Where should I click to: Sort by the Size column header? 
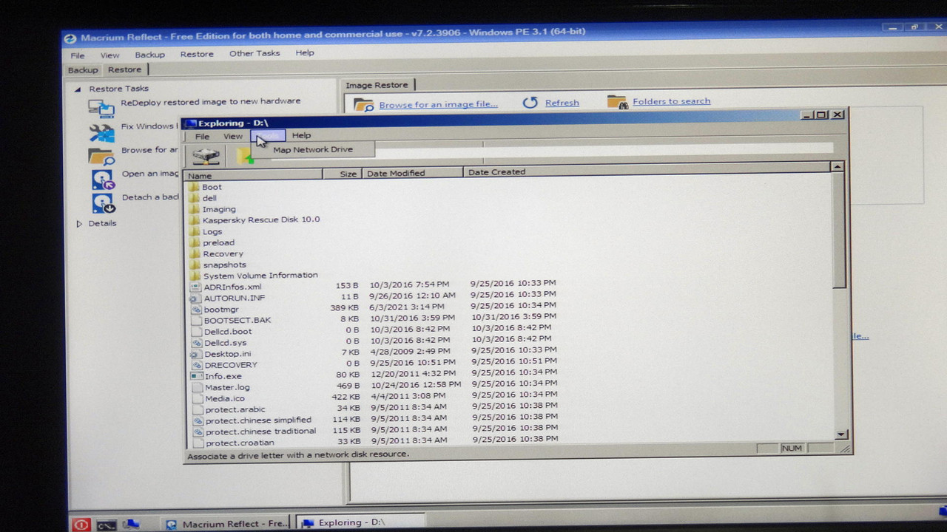(x=342, y=174)
